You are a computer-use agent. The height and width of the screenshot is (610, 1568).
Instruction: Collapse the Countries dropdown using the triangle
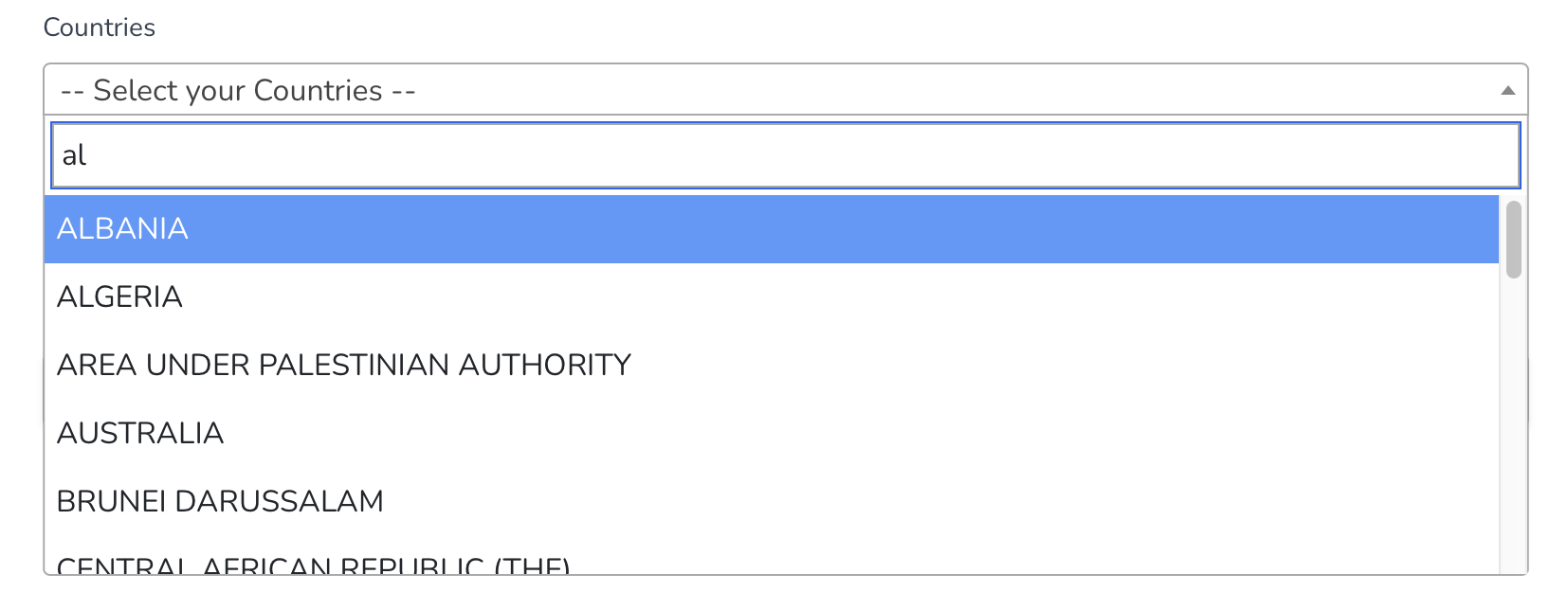pyautogui.click(x=1507, y=91)
